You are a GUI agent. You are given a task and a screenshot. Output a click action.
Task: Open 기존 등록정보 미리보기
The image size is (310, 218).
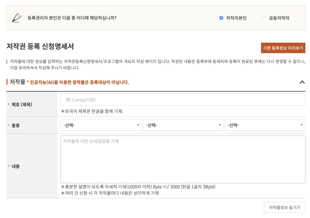[283, 48]
